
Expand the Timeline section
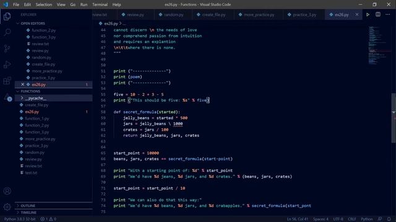point(28,212)
